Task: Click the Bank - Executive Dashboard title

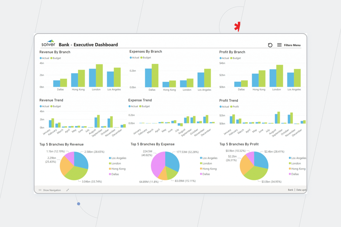Action: click(89, 45)
